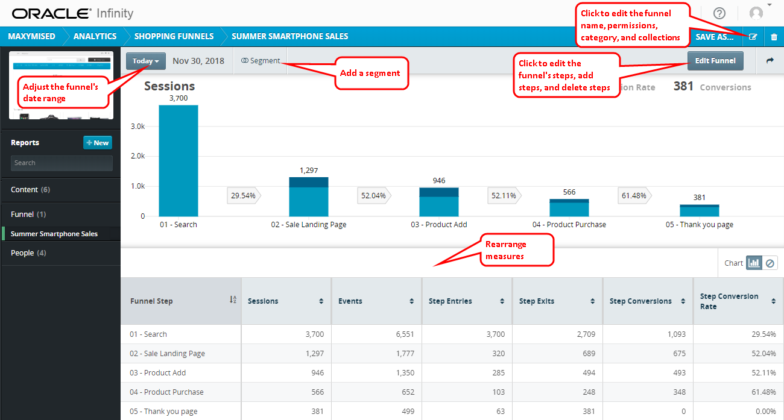Image resolution: width=784 pixels, height=420 pixels.
Task: Click the Oracle Infinity logo
Action: 72,13
